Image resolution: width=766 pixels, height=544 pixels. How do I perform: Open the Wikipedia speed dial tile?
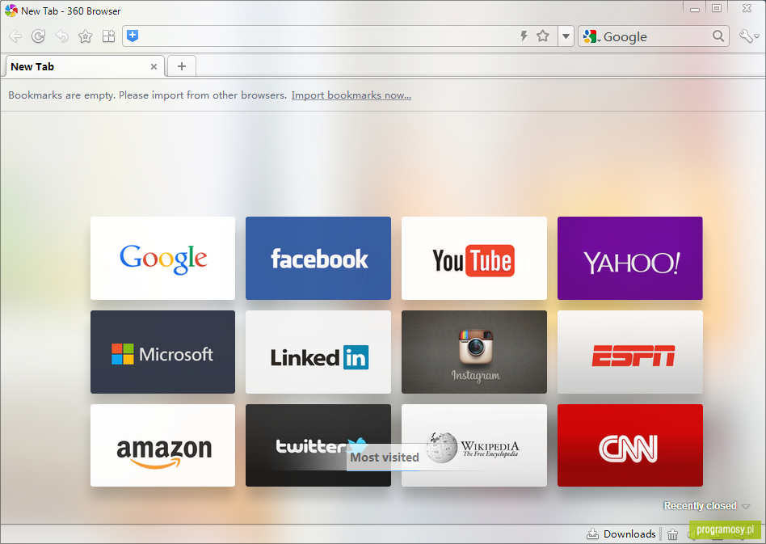[473, 445]
